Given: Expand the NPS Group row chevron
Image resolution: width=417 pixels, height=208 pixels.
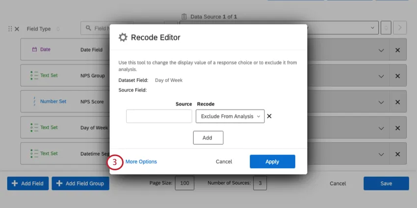Looking at the screenshot, I should tap(381, 76).
